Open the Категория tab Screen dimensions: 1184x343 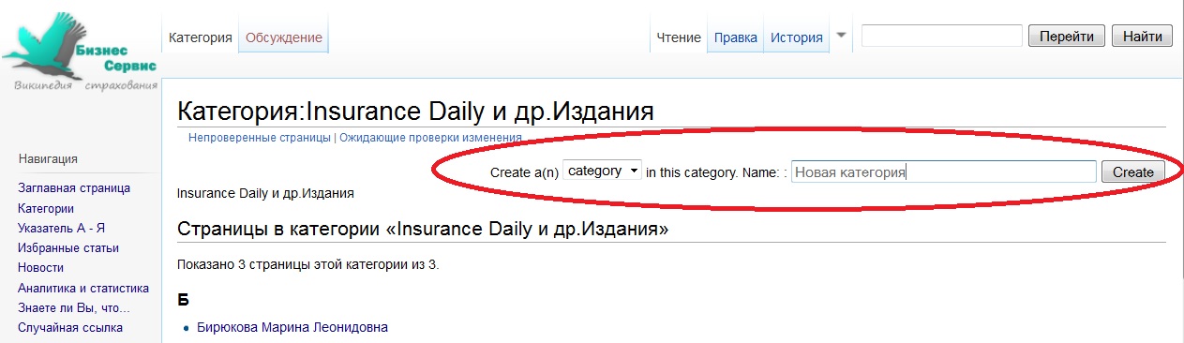click(x=200, y=37)
